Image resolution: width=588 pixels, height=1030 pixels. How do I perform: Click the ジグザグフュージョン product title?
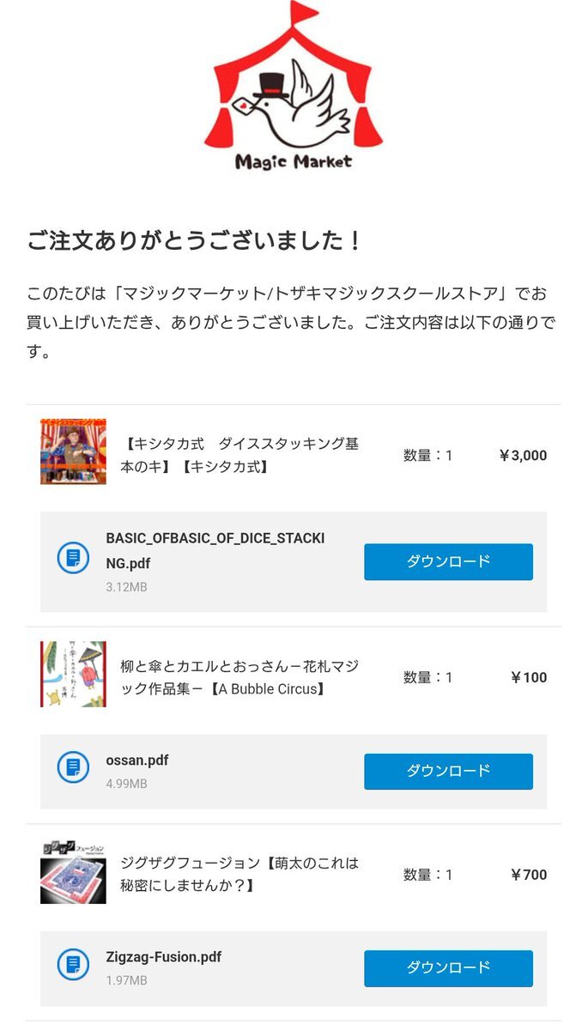pos(239,873)
